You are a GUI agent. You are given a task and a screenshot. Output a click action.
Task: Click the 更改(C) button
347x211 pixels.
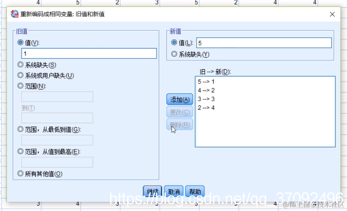coord(180,112)
